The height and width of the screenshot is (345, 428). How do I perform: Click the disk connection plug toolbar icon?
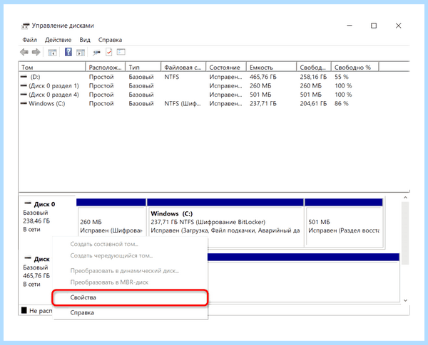coord(96,52)
